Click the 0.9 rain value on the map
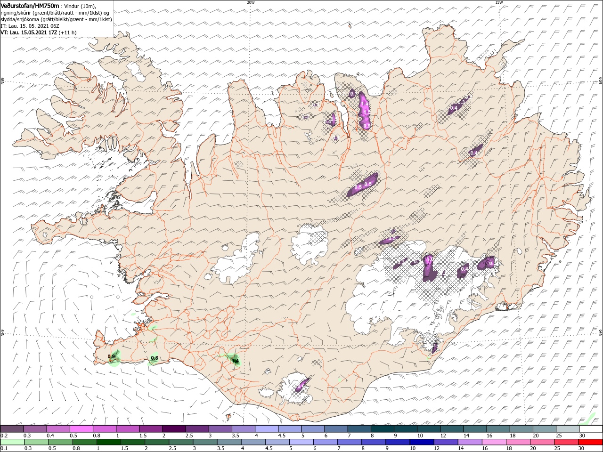 point(112,357)
